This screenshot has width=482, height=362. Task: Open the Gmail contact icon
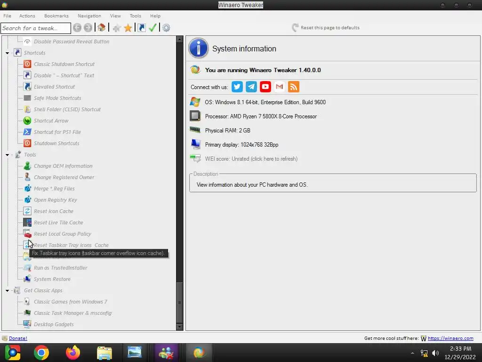pyautogui.click(x=280, y=87)
